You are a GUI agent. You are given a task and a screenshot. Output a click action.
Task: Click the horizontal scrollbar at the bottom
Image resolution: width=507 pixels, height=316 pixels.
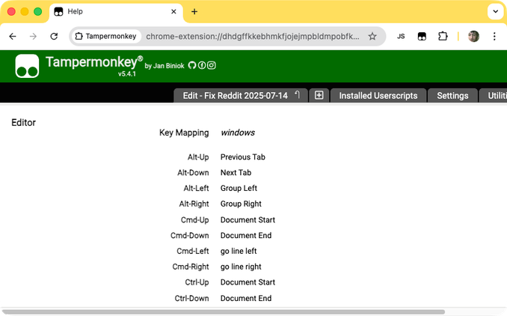[x=223, y=312]
